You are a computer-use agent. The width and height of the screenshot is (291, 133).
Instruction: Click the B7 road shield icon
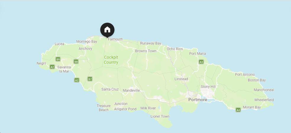coord(90,79)
